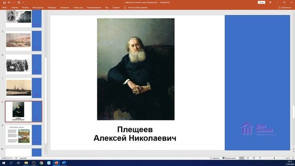Screen dimensions: 295x166
Task: Click the 'Алексей Николаевич' text line
Action: (x=135, y=138)
